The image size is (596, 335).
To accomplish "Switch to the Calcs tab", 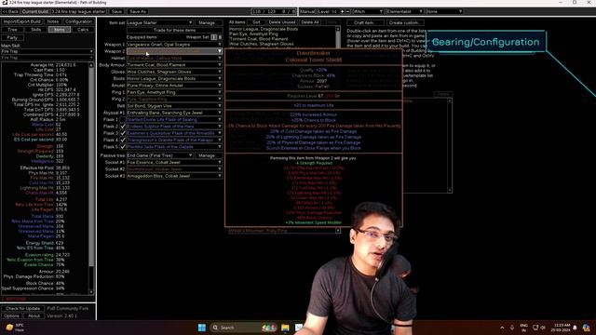I will click(x=83, y=30).
